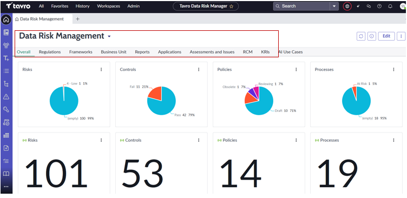The height and width of the screenshot is (198, 407).
Task: Open the notifications bell
Action: [390, 6]
